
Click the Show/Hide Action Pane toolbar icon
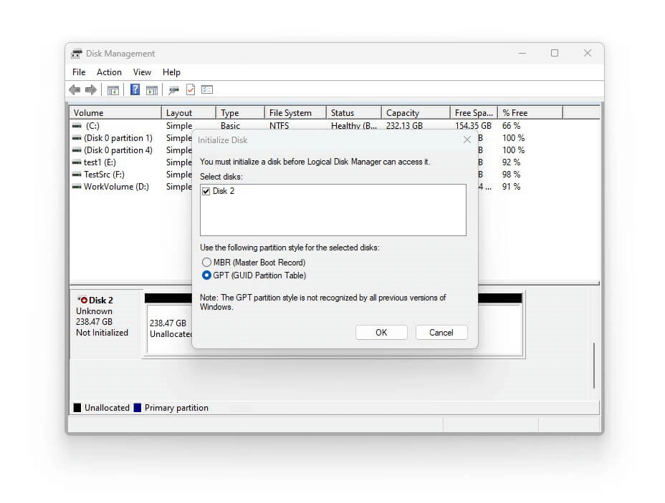pyautogui.click(x=151, y=89)
